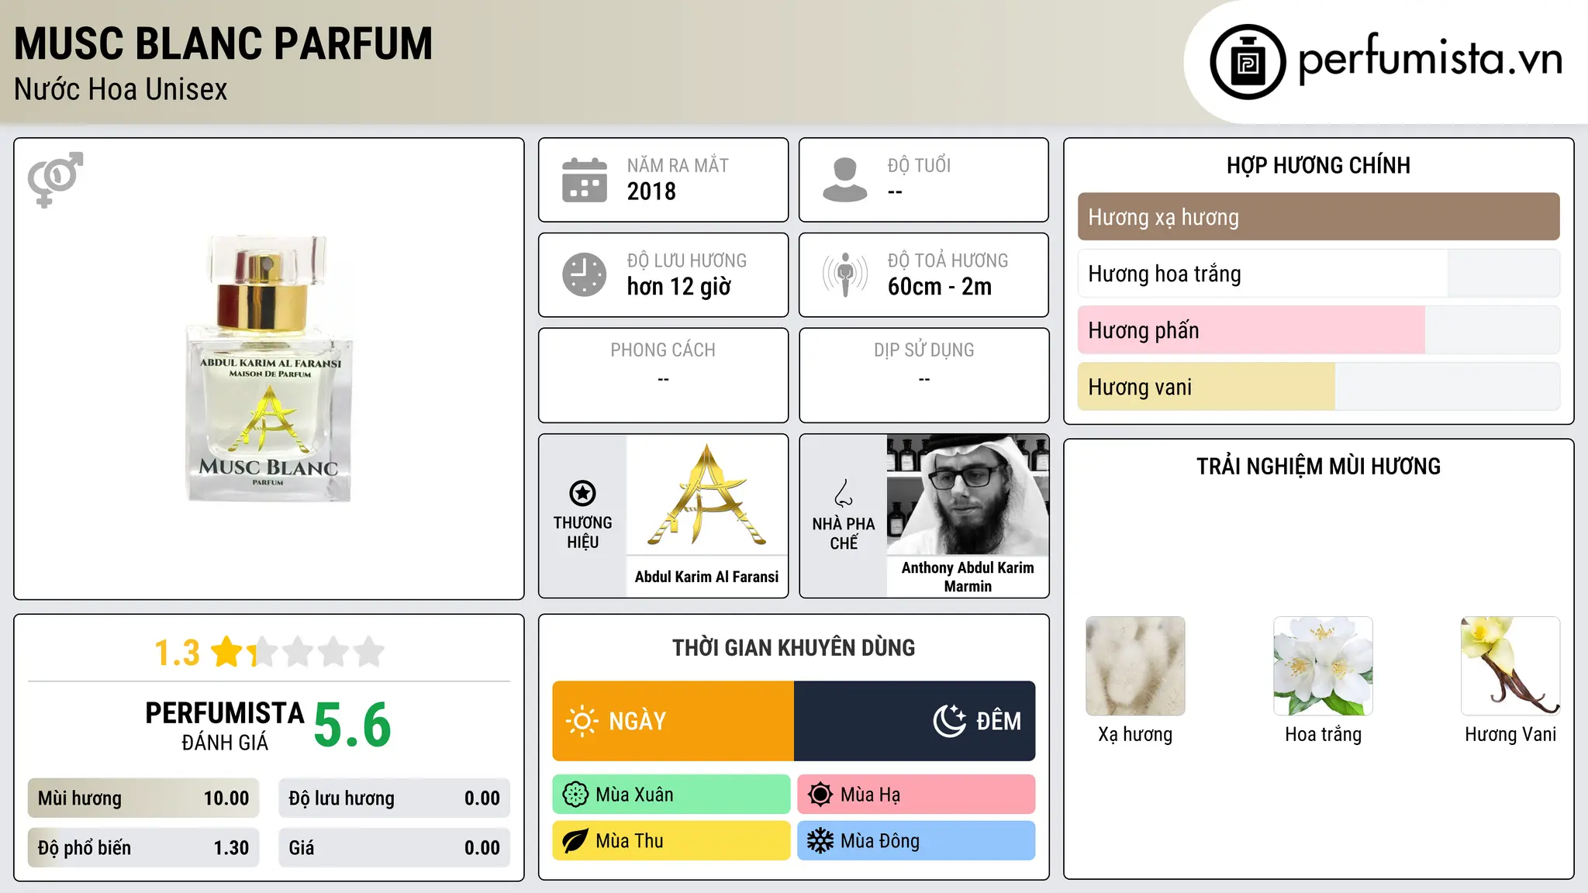Open Anthony Abdul Karim Marmin perfumer name
Image resolution: width=1588 pixels, height=893 pixels.
[x=968, y=577]
